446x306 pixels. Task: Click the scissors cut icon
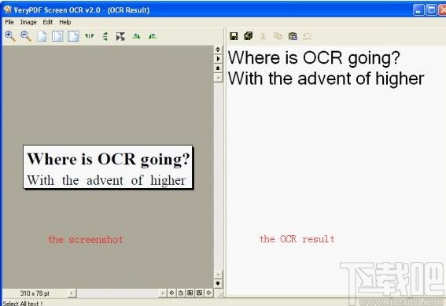click(x=263, y=36)
